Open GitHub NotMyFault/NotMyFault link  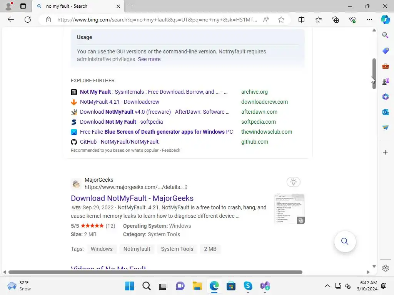point(119,142)
